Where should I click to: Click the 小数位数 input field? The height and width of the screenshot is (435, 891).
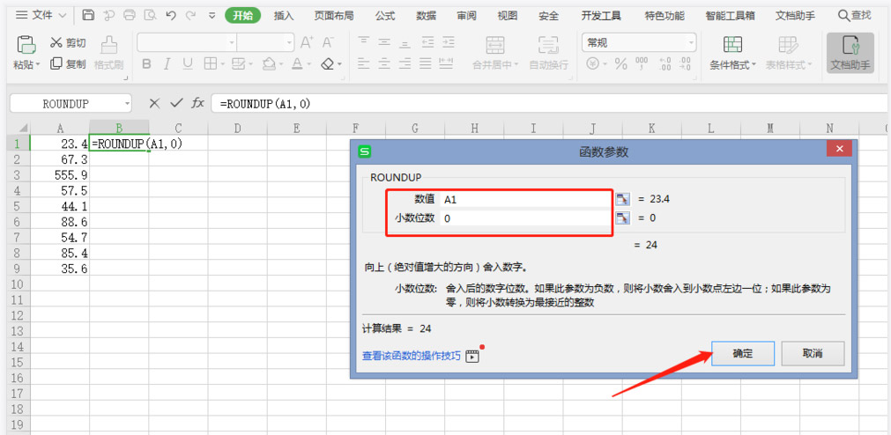(524, 217)
